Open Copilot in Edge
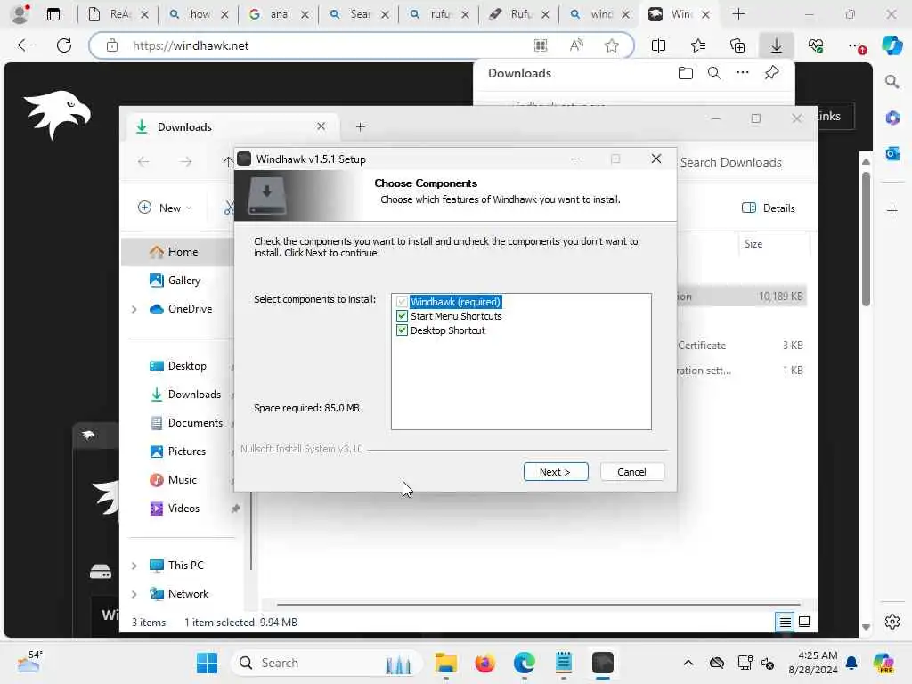 tap(892, 45)
